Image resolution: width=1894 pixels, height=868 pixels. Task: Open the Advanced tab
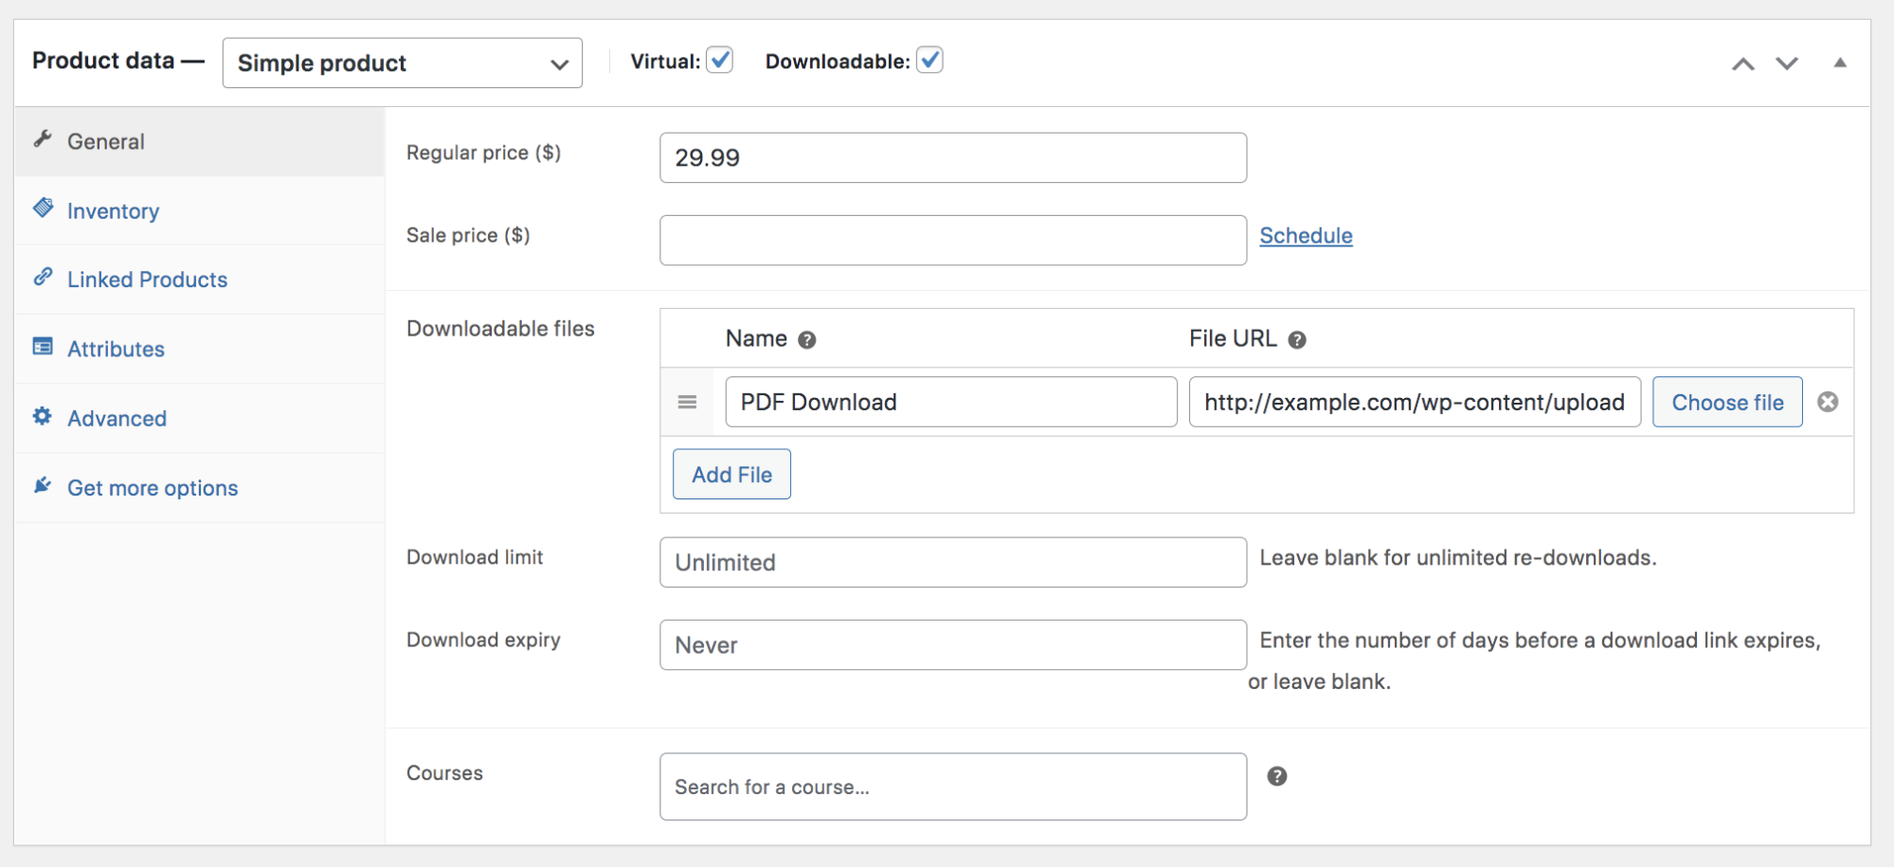pyautogui.click(x=117, y=418)
